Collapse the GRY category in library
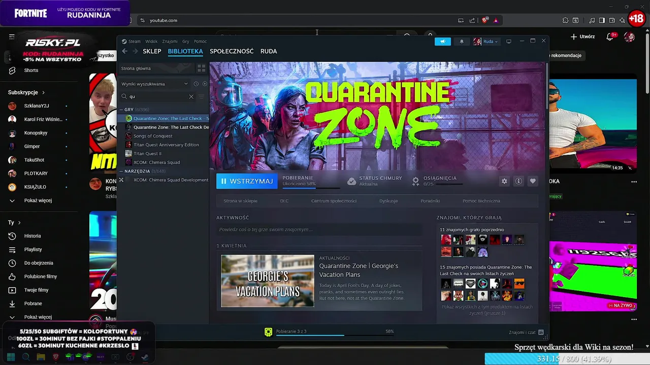 pyautogui.click(x=121, y=110)
